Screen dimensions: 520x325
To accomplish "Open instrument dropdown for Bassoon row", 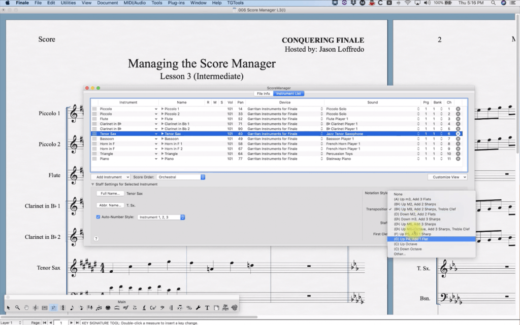I will click(x=156, y=139).
